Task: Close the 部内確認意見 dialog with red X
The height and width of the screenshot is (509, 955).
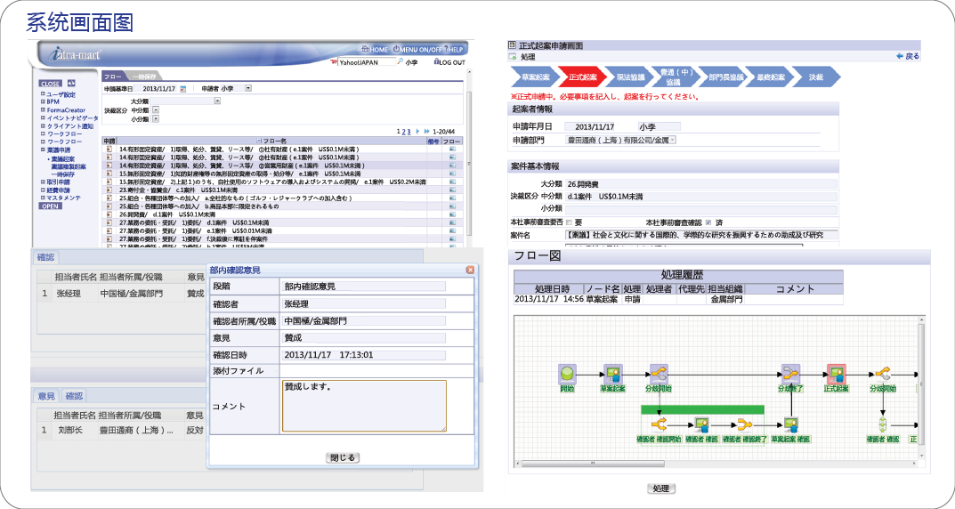Action: pos(469,270)
